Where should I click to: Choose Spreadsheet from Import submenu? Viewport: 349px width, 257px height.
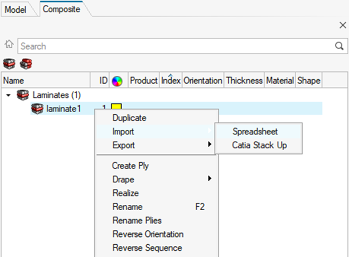[255, 132]
